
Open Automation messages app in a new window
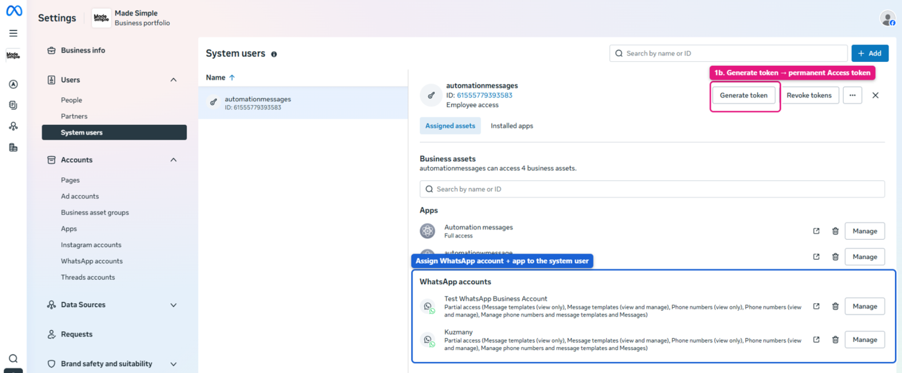(816, 231)
